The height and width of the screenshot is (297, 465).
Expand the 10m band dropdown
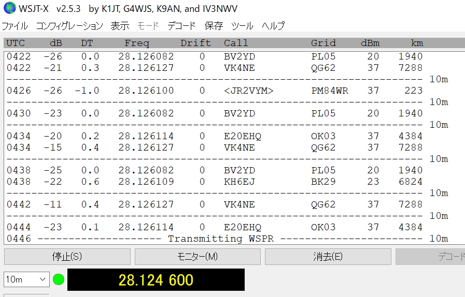tap(26, 279)
